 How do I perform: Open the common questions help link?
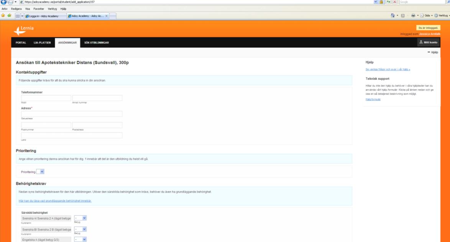click(x=388, y=69)
